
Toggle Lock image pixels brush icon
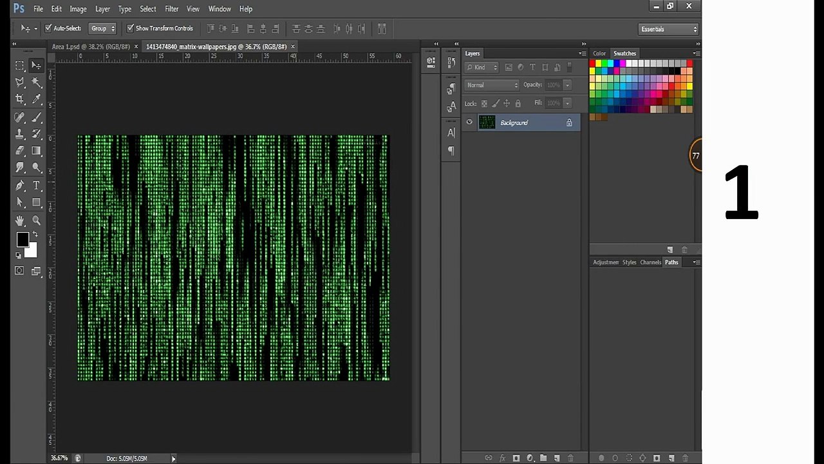pos(495,103)
